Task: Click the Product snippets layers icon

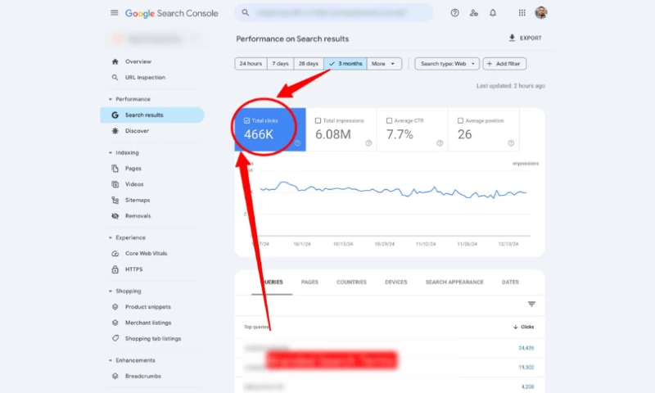Action: [x=115, y=307]
